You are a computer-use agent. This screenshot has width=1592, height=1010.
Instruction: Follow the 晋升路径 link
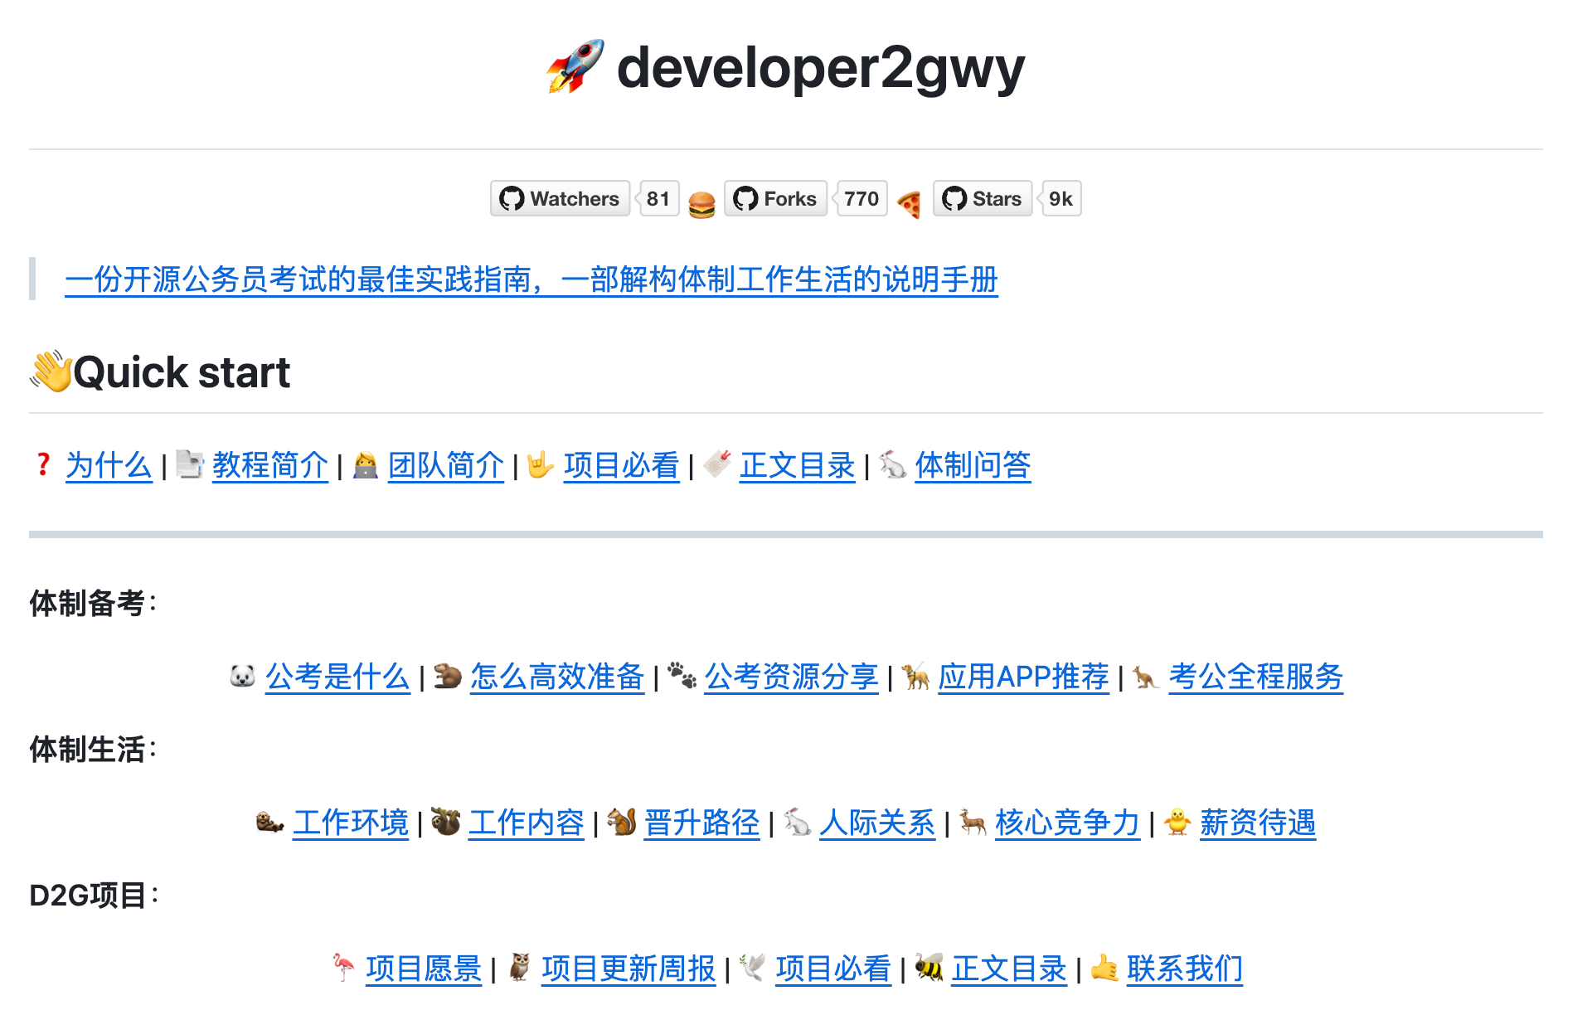pyautogui.click(x=702, y=823)
